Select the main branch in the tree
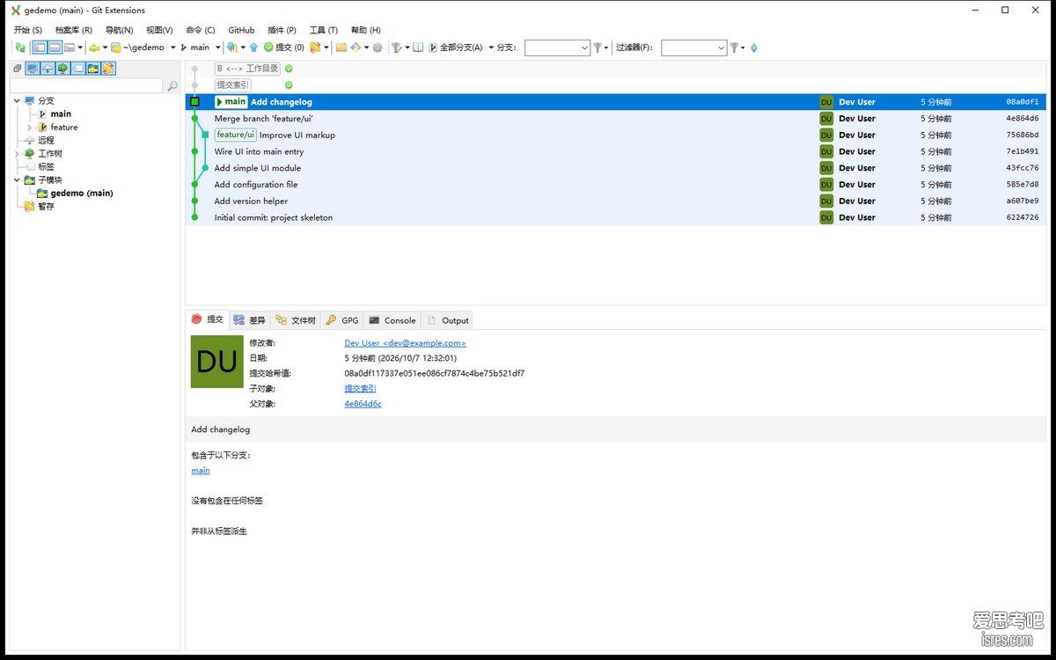Image resolution: width=1056 pixels, height=660 pixels. point(61,114)
